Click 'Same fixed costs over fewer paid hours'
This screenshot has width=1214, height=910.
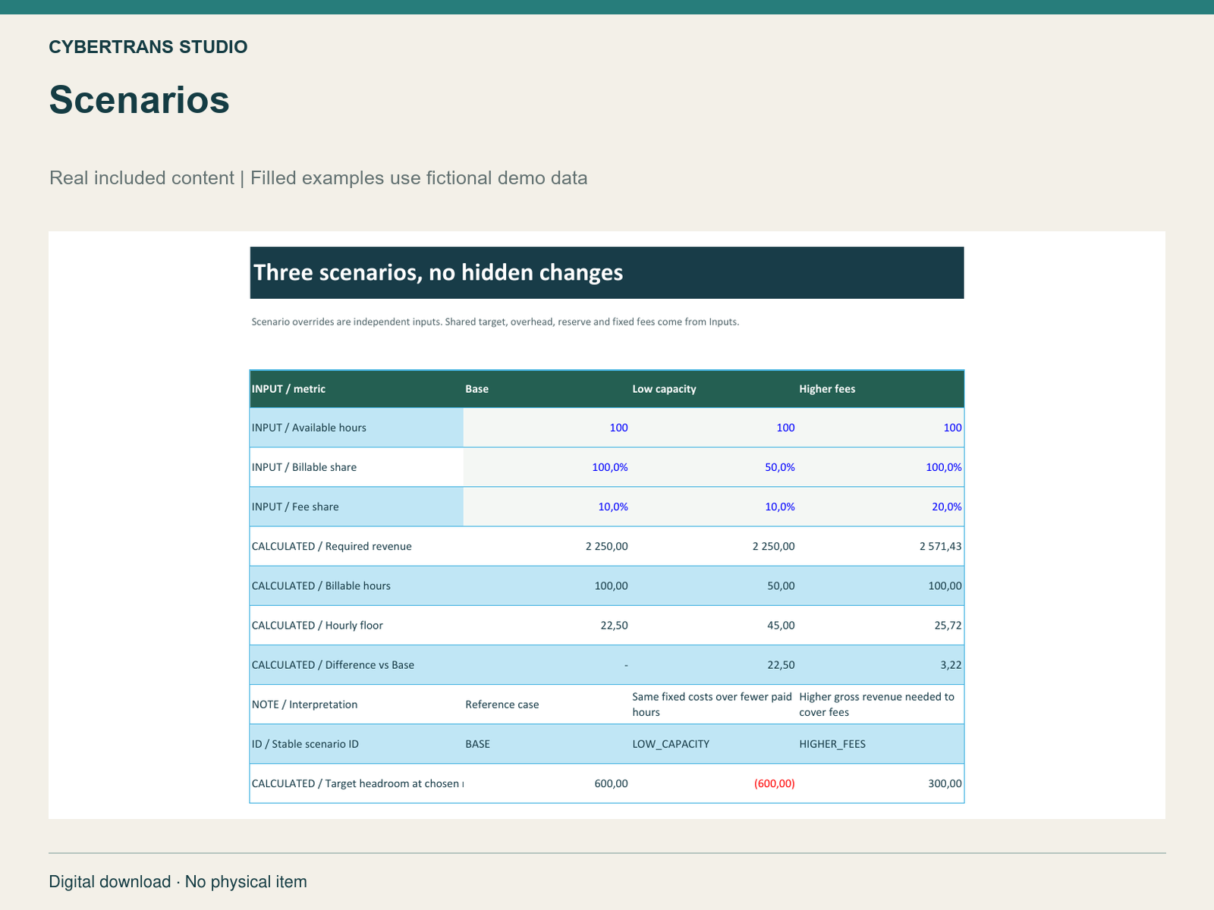point(712,704)
